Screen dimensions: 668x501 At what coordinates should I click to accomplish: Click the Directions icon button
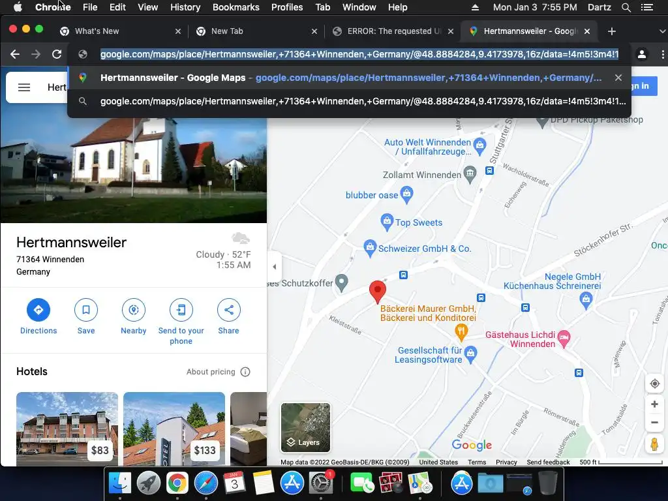click(38, 310)
